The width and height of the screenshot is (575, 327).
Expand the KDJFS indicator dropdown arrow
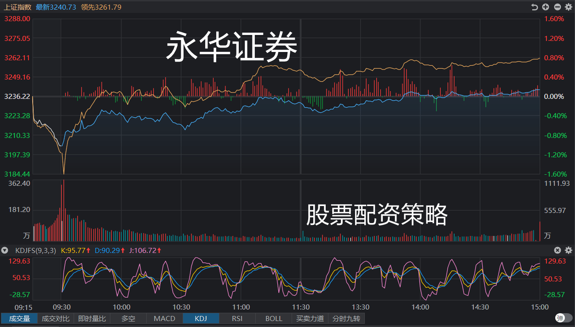point(5,251)
